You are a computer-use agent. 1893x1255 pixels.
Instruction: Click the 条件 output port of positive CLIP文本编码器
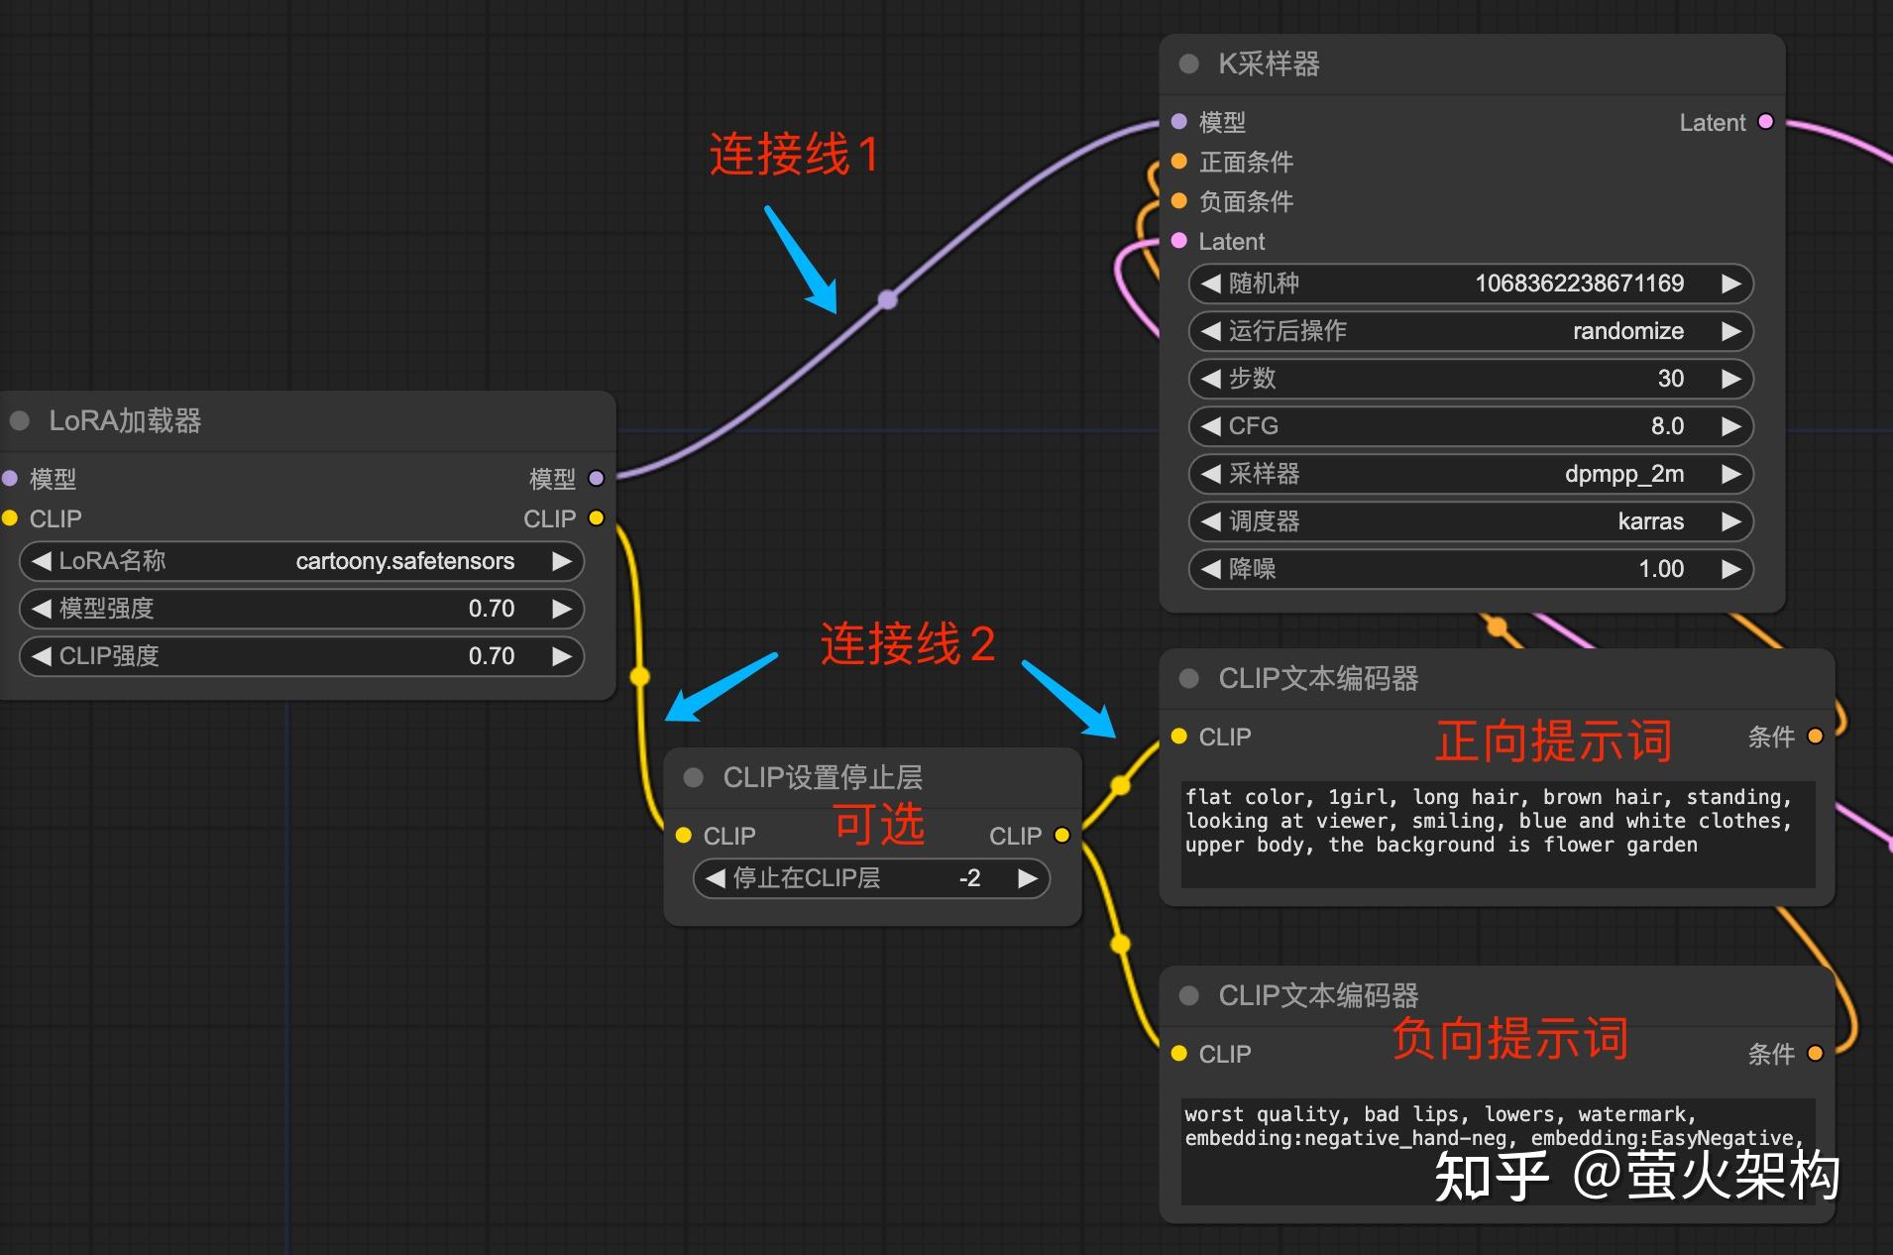point(1816,737)
